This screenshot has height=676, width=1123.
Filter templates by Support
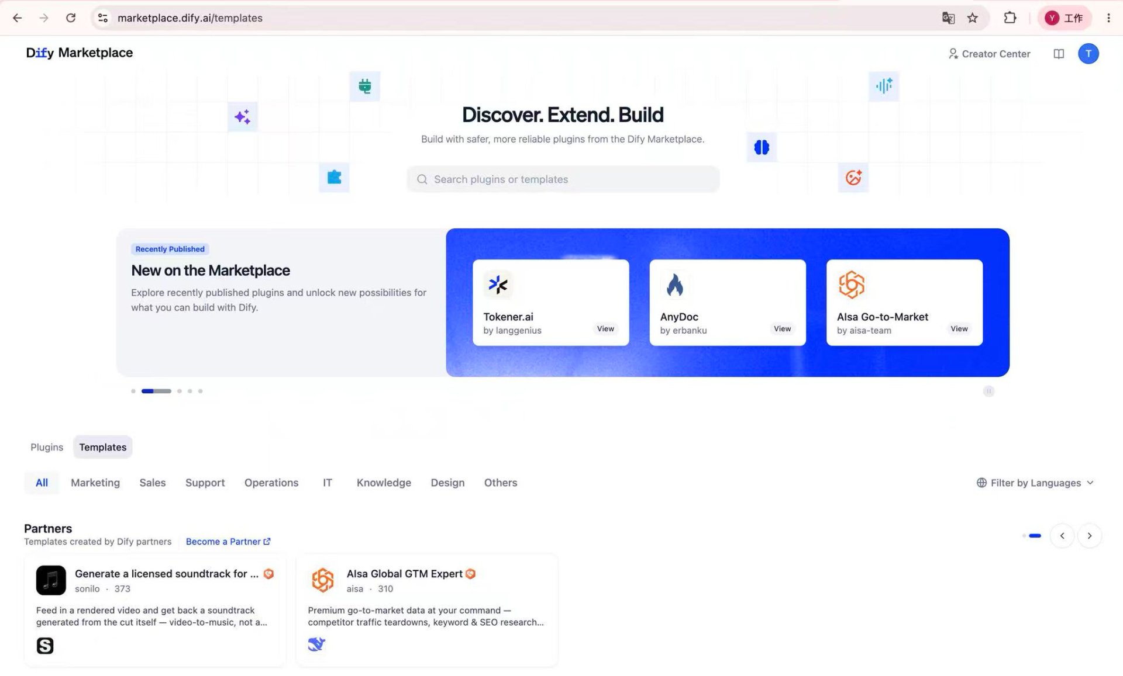point(205,483)
